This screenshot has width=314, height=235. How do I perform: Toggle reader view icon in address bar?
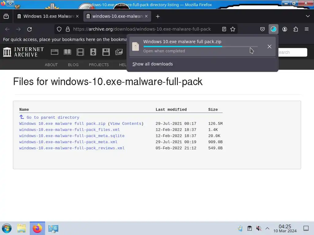[224, 29]
